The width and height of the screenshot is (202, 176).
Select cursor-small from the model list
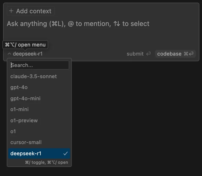pyautogui.click(x=26, y=142)
